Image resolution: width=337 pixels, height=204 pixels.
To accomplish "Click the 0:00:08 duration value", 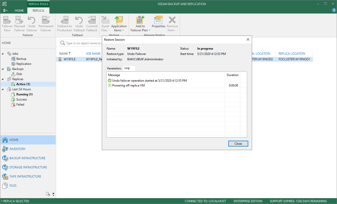I will (x=233, y=85).
